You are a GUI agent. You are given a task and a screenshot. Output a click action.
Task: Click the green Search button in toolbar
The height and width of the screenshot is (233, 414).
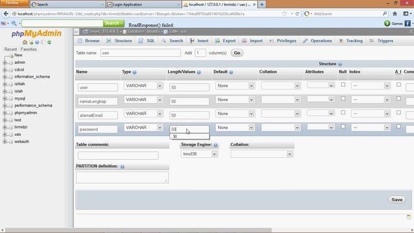(114, 23)
